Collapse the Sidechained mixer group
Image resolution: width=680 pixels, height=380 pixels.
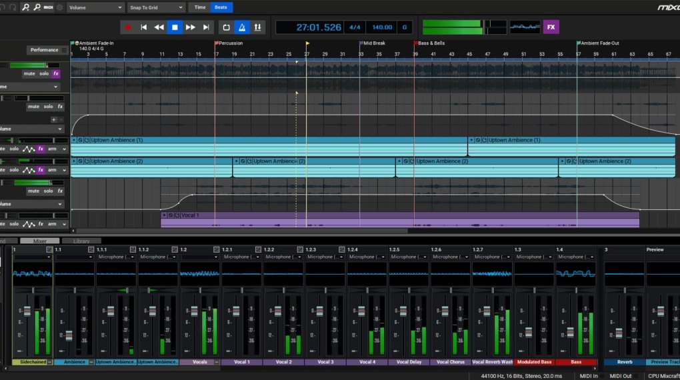pyautogui.click(x=49, y=362)
